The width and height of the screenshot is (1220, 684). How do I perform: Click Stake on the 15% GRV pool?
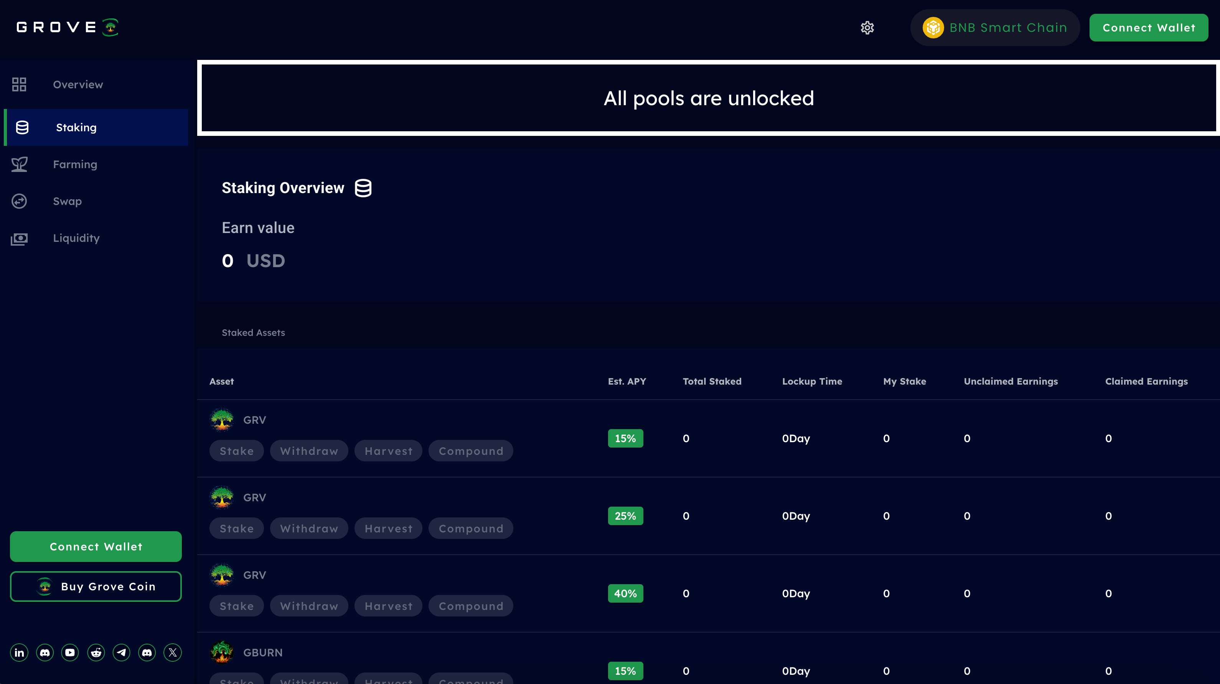tap(236, 451)
